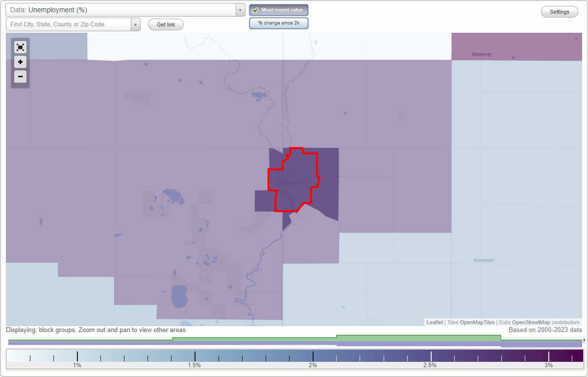Click the city search input field
Viewport: 588px width, 377px height.
69,24
